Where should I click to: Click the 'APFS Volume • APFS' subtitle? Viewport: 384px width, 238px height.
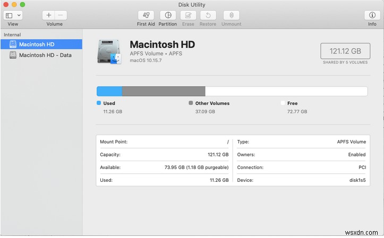[156, 54]
